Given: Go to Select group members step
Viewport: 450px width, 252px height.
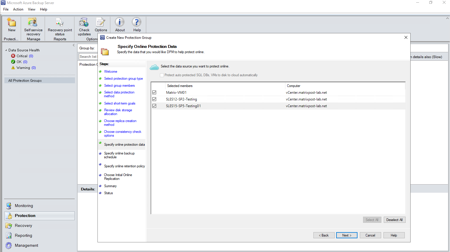Looking at the screenshot, I should tap(119, 86).
